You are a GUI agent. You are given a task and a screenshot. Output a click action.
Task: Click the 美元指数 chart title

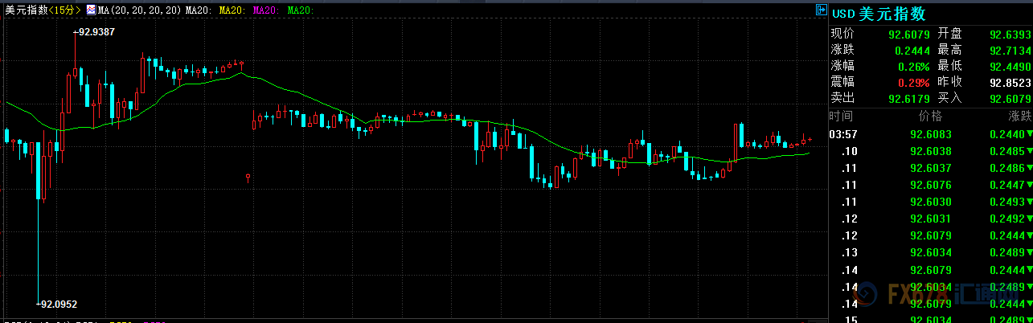pos(26,10)
